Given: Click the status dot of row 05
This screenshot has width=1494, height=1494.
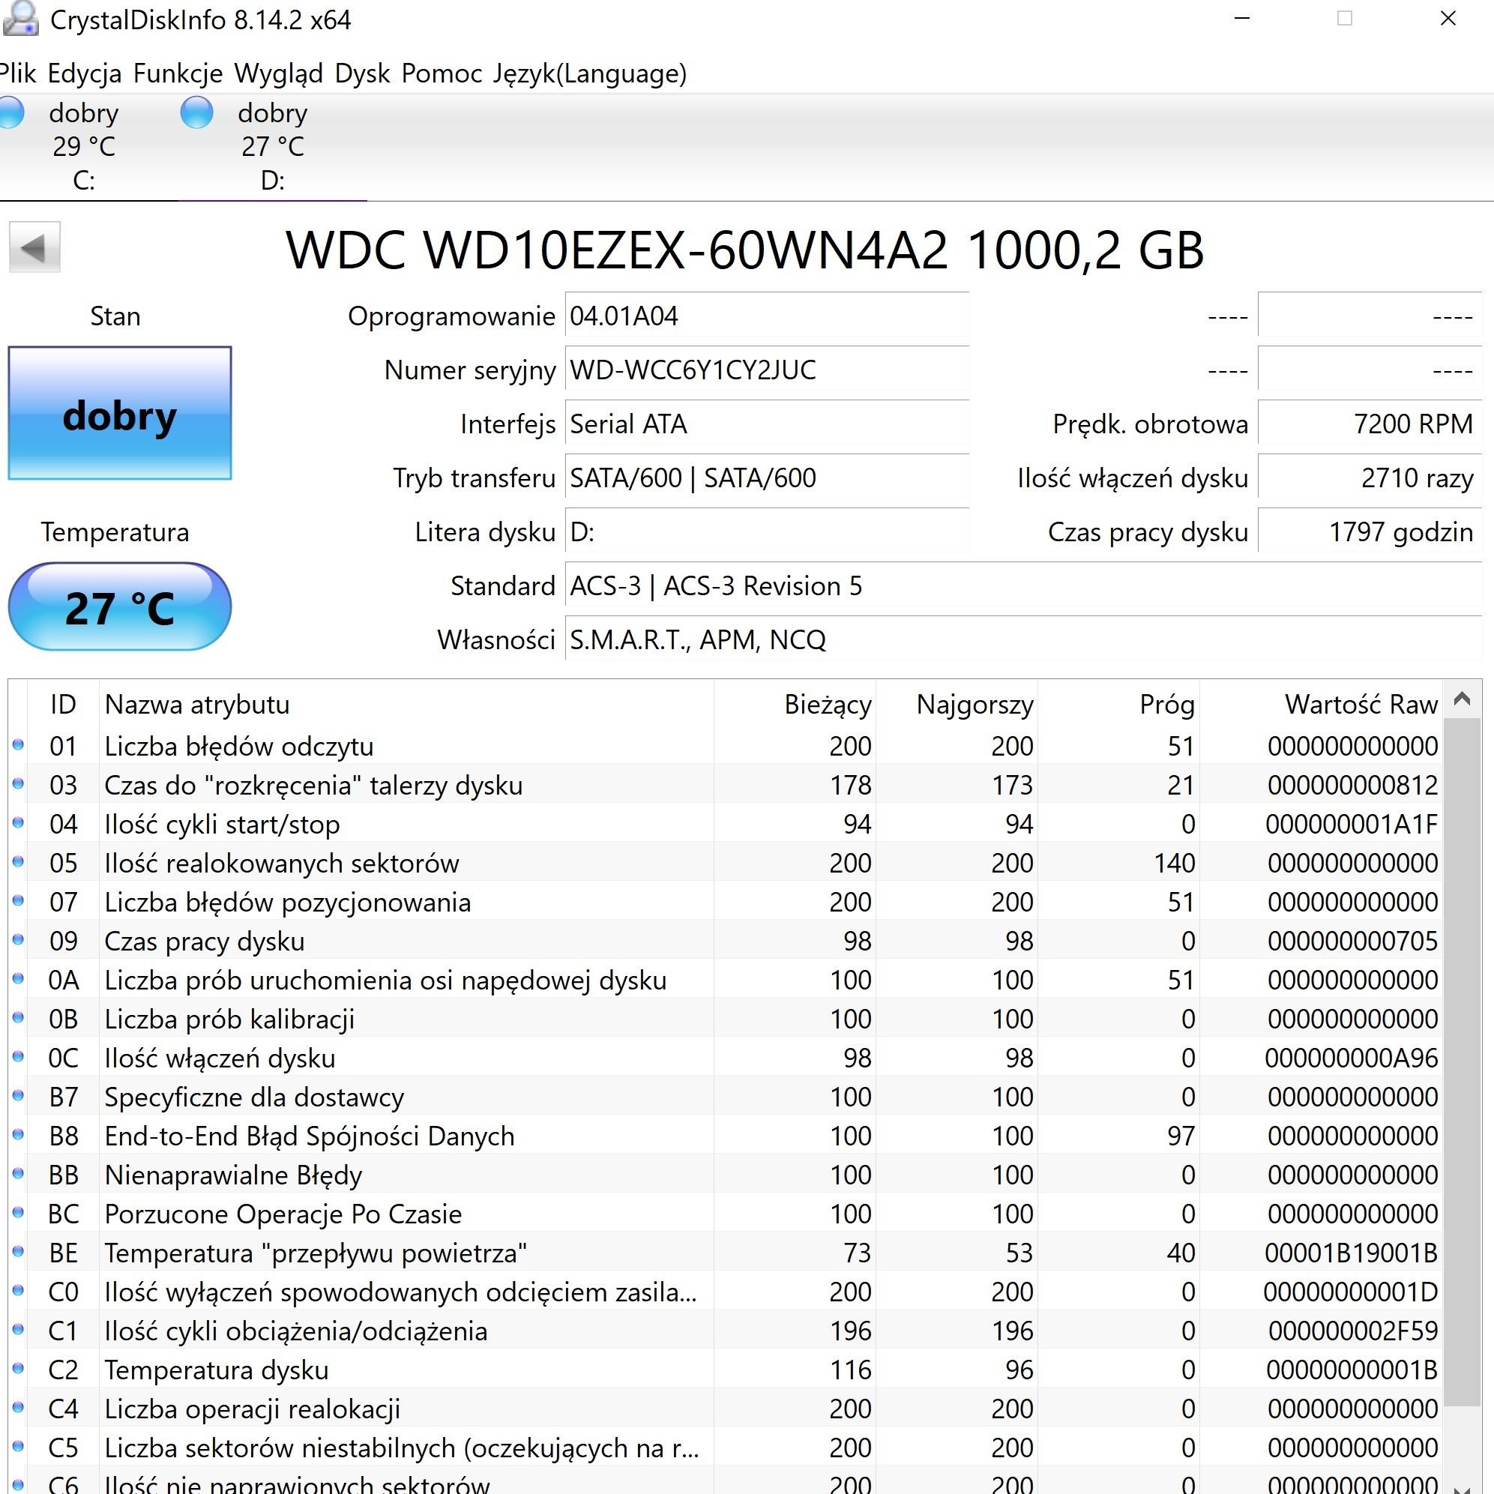Looking at the screenshot, I should point(18,861).
